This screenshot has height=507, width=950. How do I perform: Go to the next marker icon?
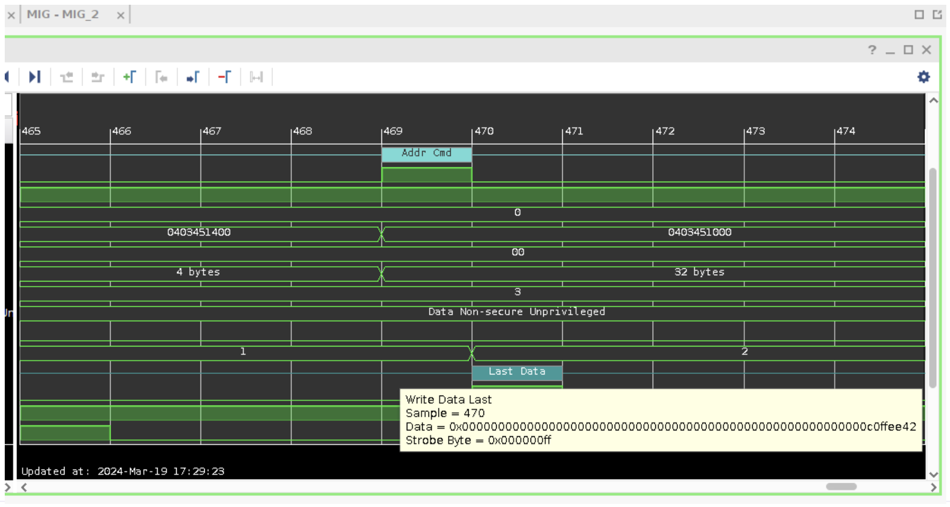[193, 77]
